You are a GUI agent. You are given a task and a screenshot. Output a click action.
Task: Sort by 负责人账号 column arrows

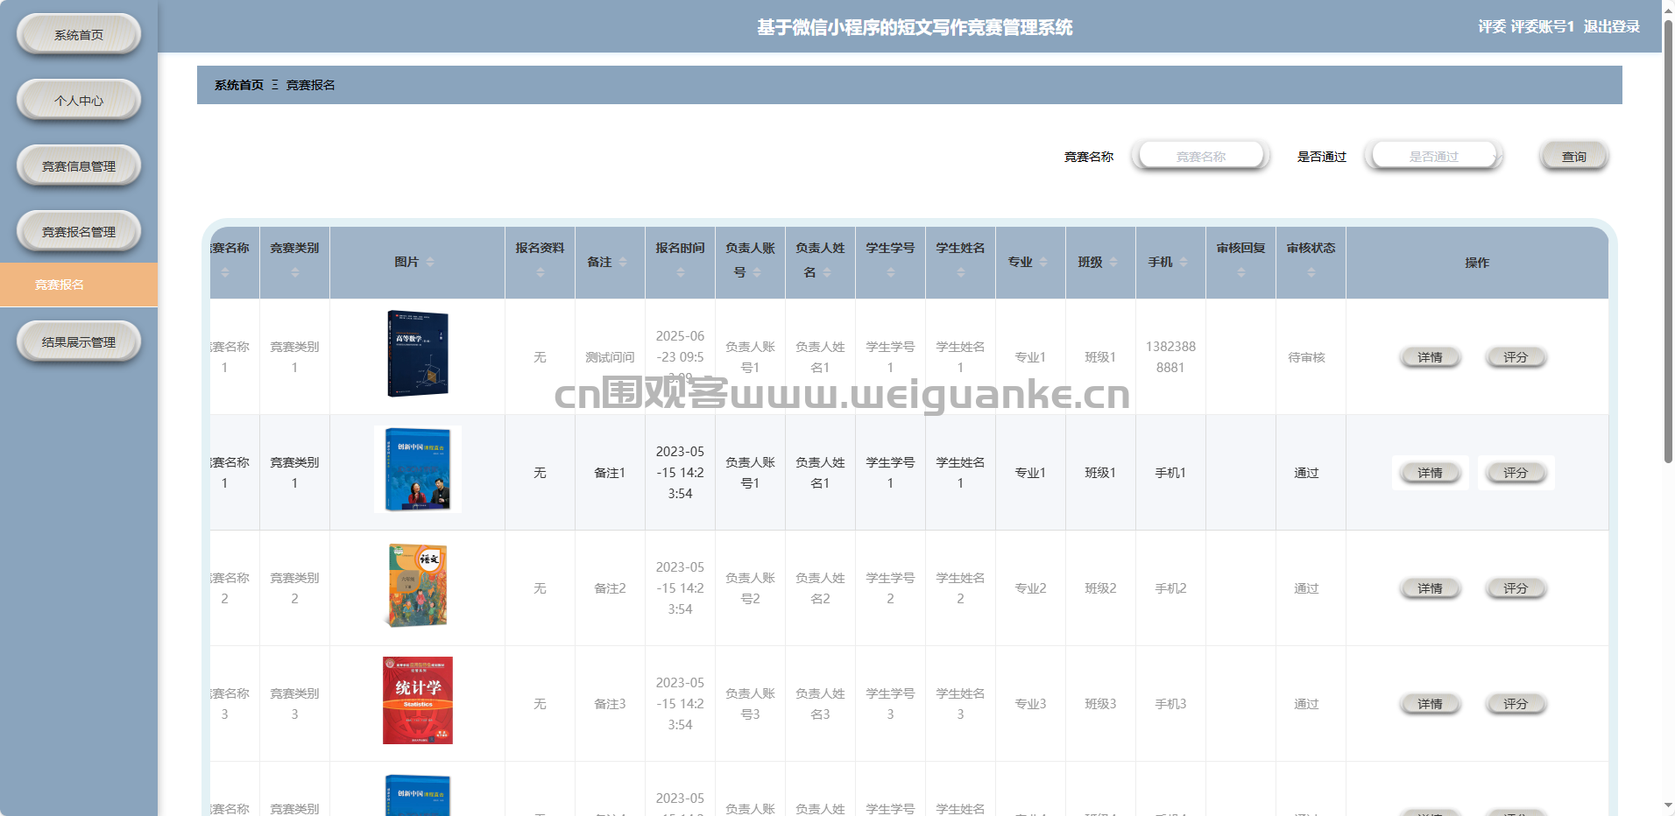click(x=757, y=272)
